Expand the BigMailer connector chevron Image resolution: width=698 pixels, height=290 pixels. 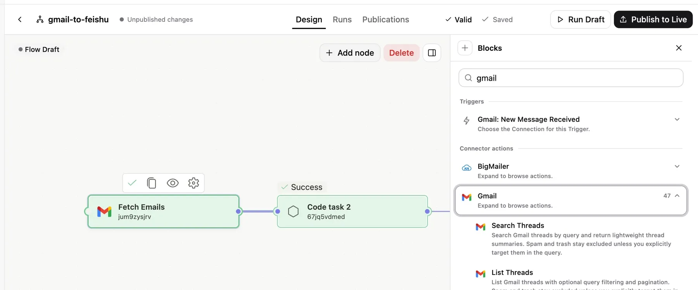(677, 166)
